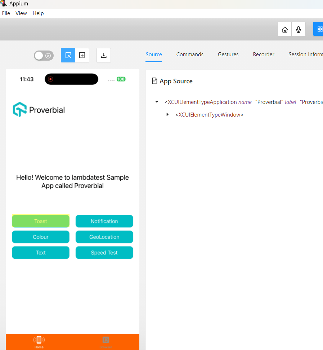Activate the Select Elements arrow tool
323x350 pixels.
click(x=68, y=55)
